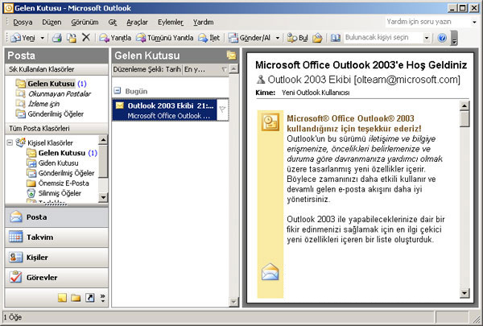
Task: Select Gelen Kutusu under Kişisel Klasörler
Action: click(x=62, y=153)
